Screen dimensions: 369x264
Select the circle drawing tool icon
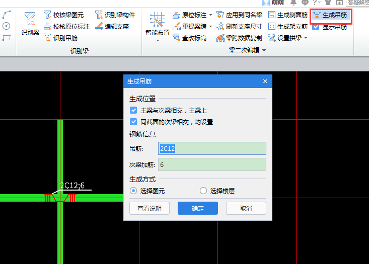[x=7, y=26]
